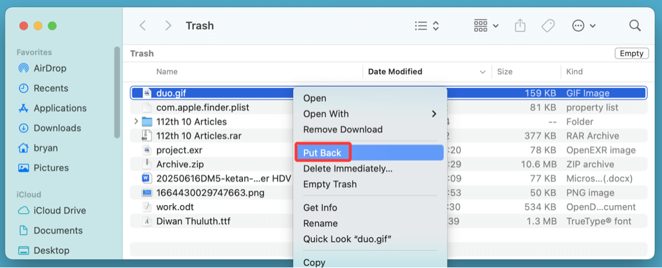Select 1664430029747663.png image file
Viewport: 662px width, 268px height.
[211, 193]
